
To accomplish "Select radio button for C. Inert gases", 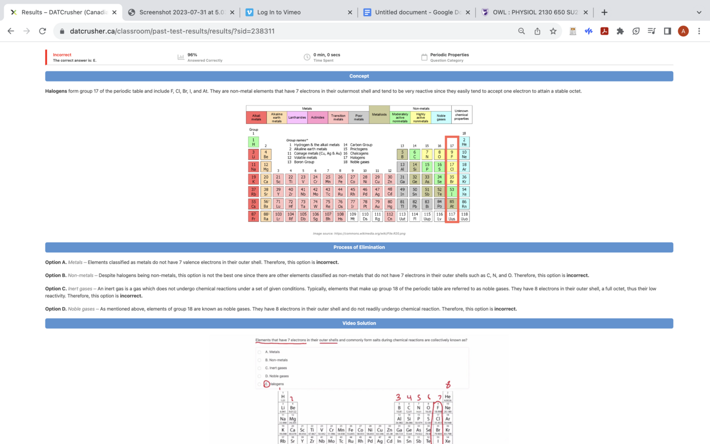I will [260, 368].
